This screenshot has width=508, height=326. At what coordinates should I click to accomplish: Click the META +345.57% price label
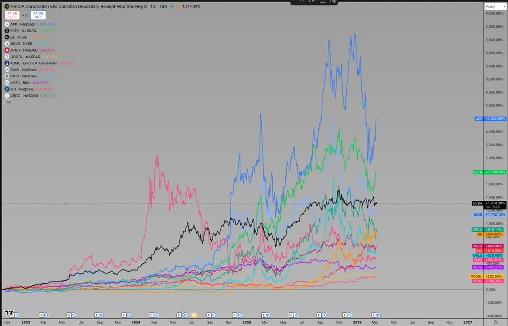pyautogui.click(x=489, y=267)
